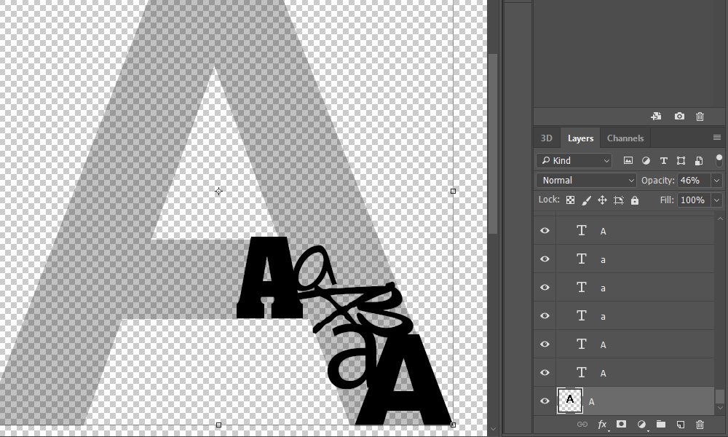This screenshot has width=728, height=437.
Task: Open the Opacity slider dropdown arrow
Action: (717, 180)
